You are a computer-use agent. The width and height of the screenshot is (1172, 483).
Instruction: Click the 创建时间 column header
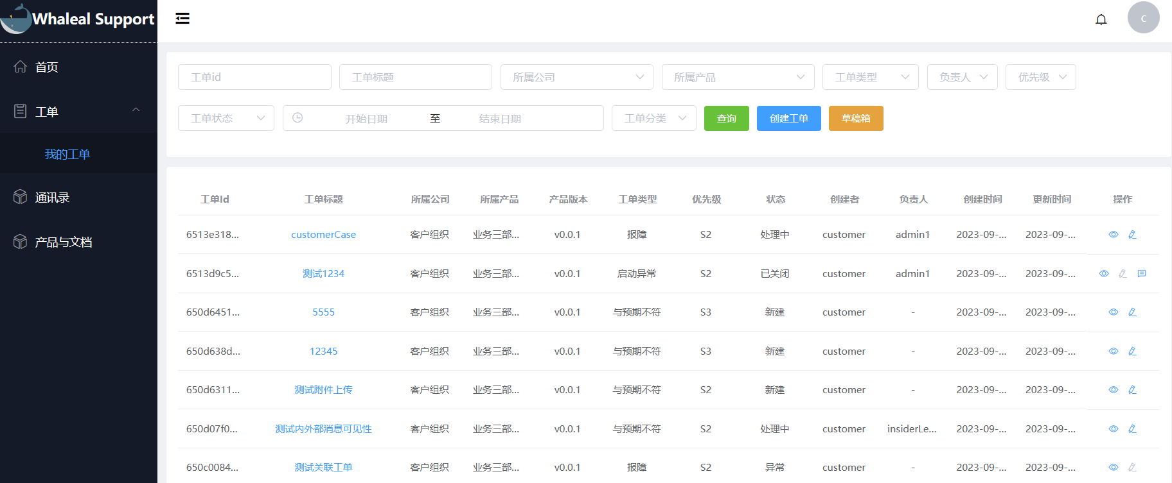click(x=982, y=199)
